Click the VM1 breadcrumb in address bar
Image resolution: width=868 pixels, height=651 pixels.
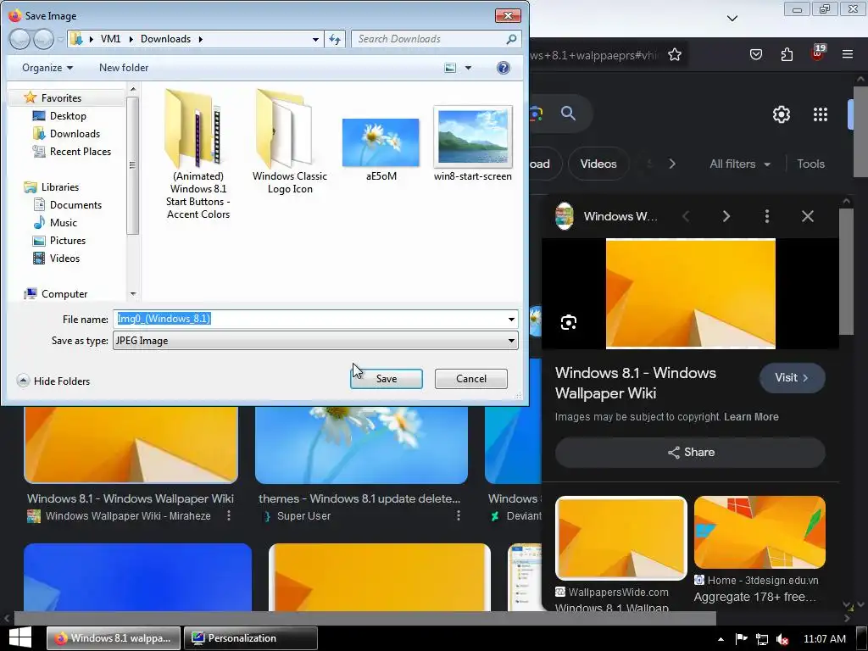(x=111, y=39)
